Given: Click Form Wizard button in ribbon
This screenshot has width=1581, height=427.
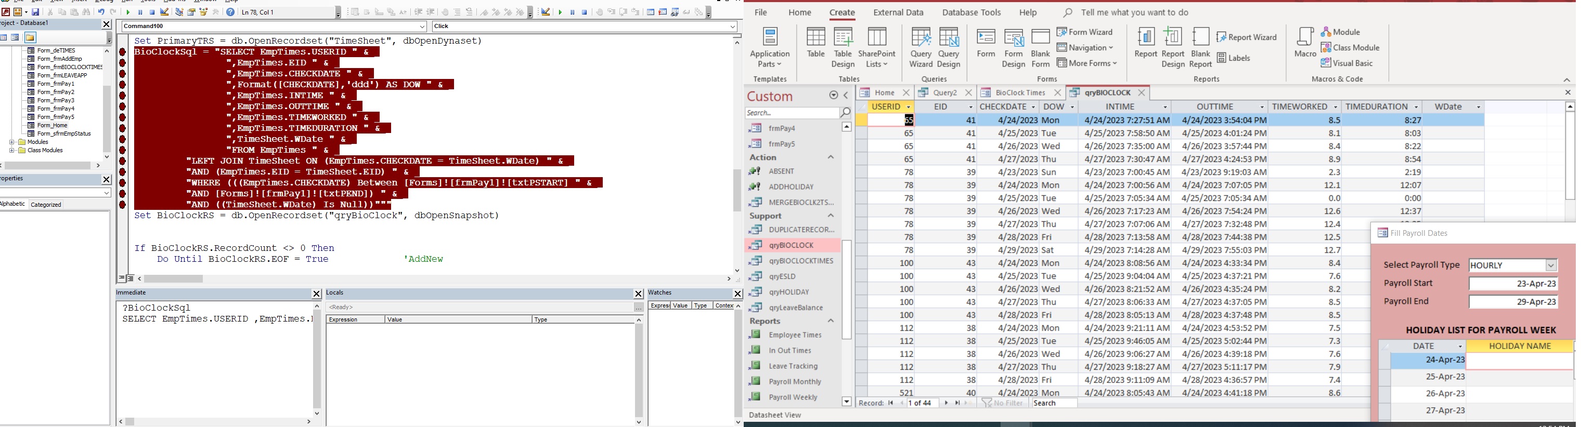Looking at the screenshot, I should coord(1084,32).
